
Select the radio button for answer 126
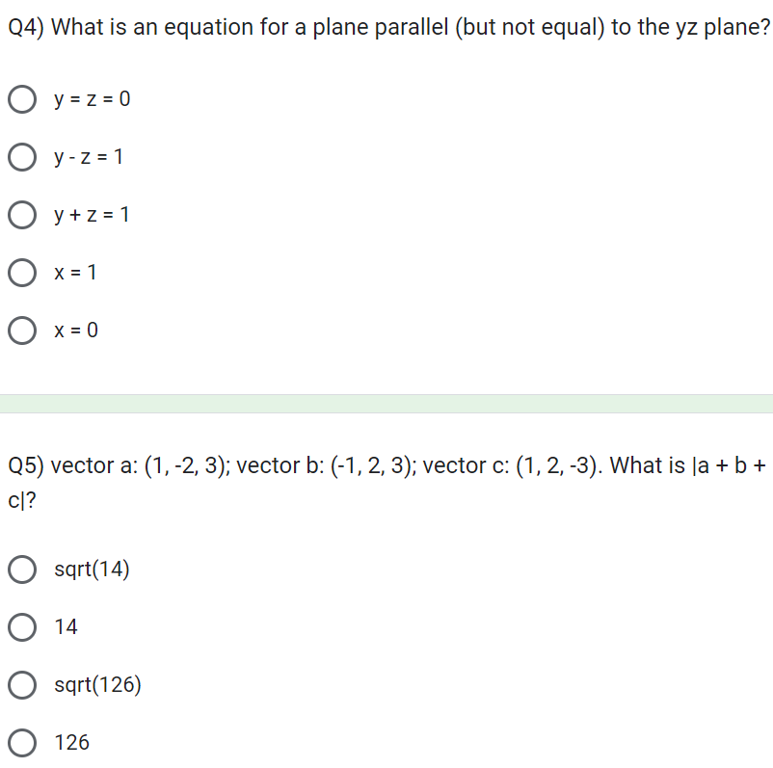click(x=21, y=742)
